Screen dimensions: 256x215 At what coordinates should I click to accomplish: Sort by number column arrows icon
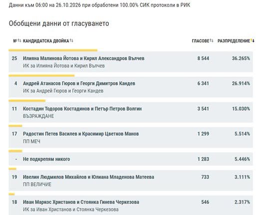click(x=19, y=40)
